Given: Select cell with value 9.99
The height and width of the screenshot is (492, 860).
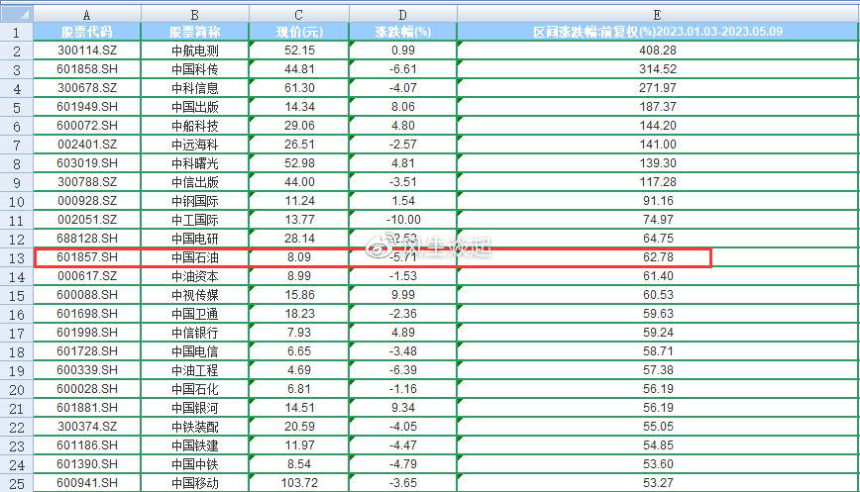Looking at the screenshot, I should click(403, 295).
